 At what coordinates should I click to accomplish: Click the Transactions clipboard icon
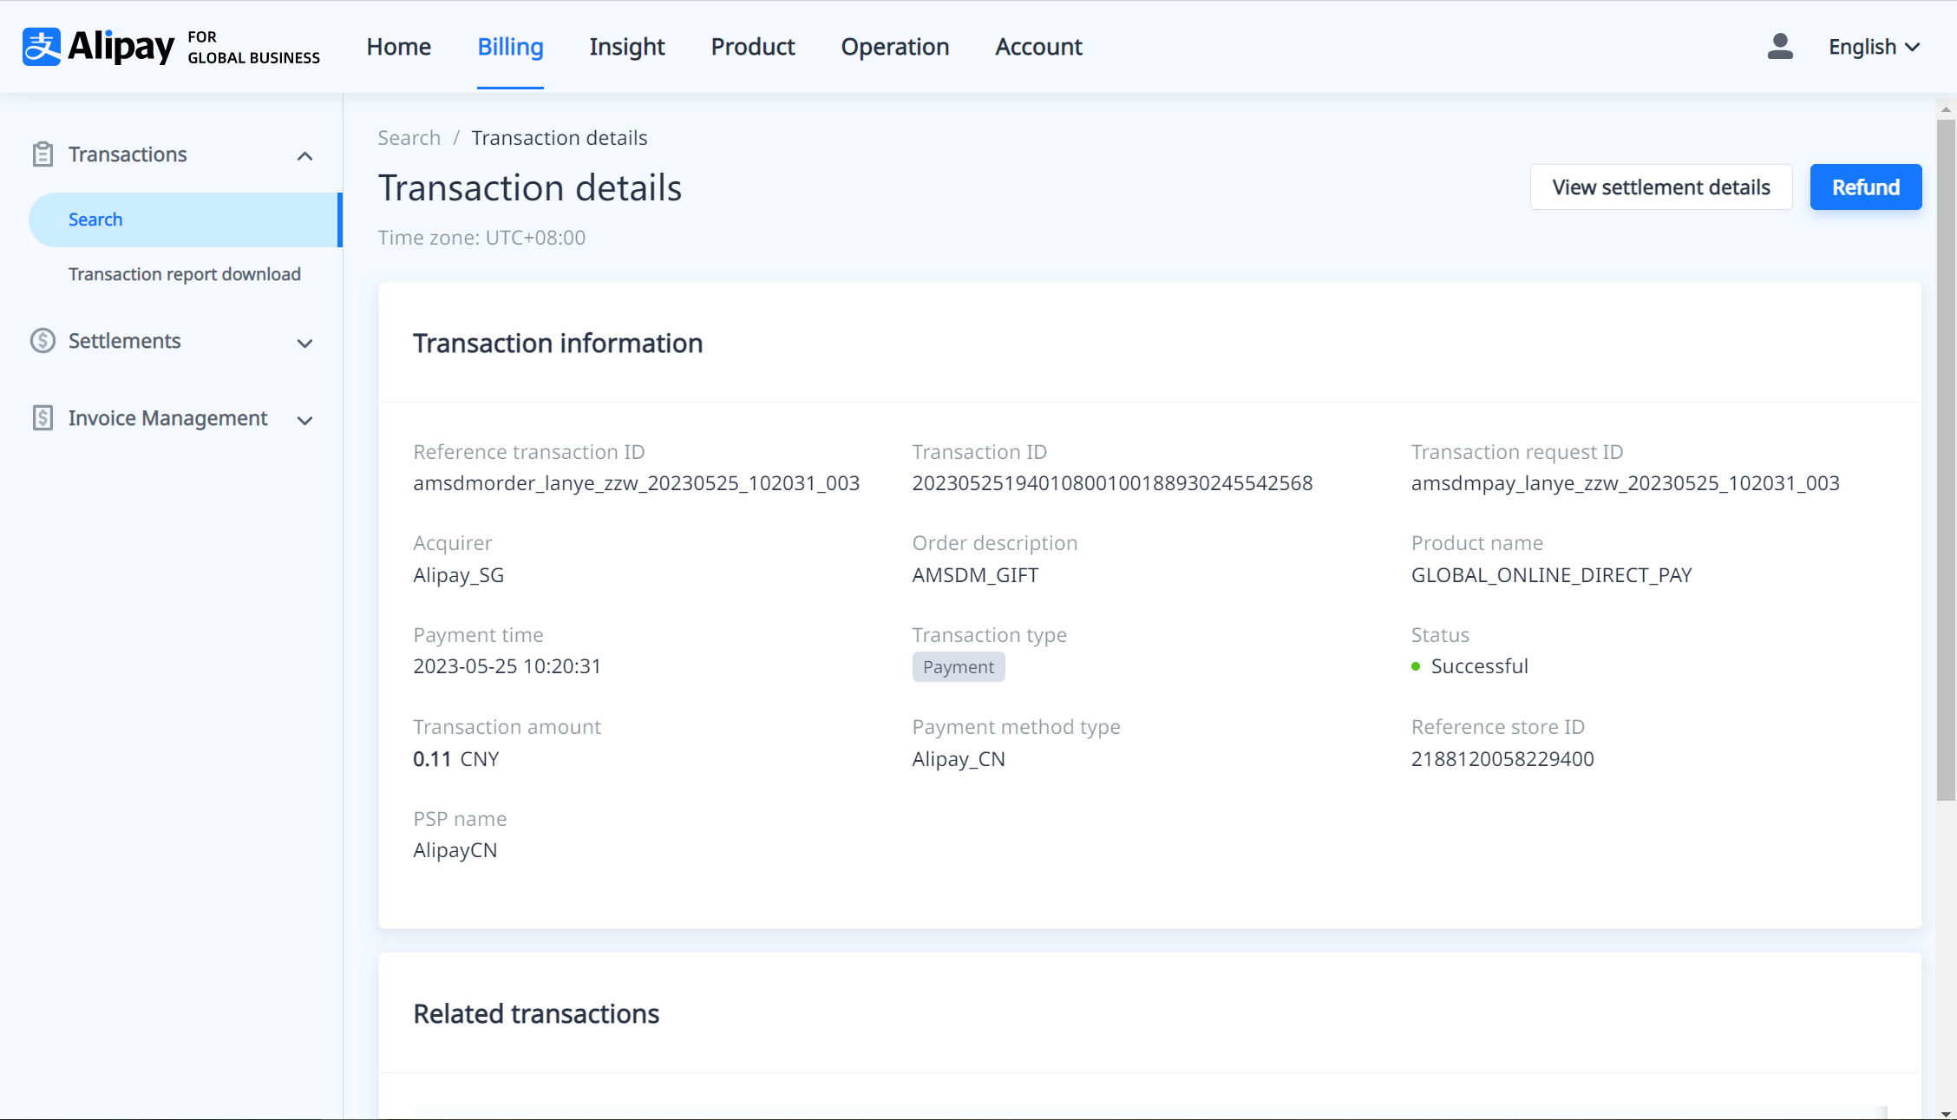(43, 154)
